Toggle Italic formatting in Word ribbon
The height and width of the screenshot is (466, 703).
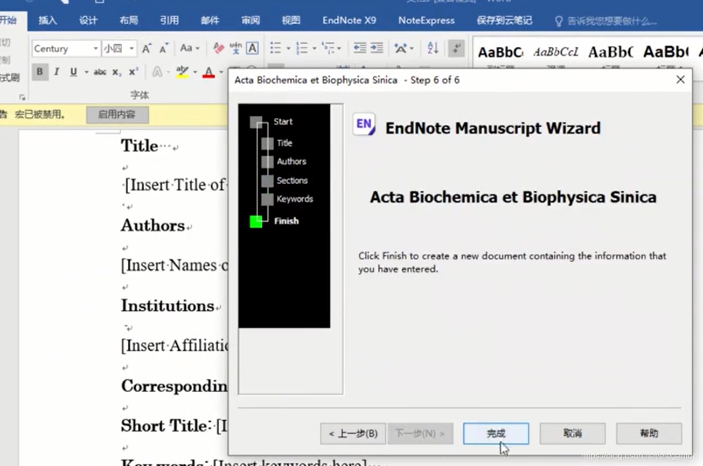click(57, 72)
